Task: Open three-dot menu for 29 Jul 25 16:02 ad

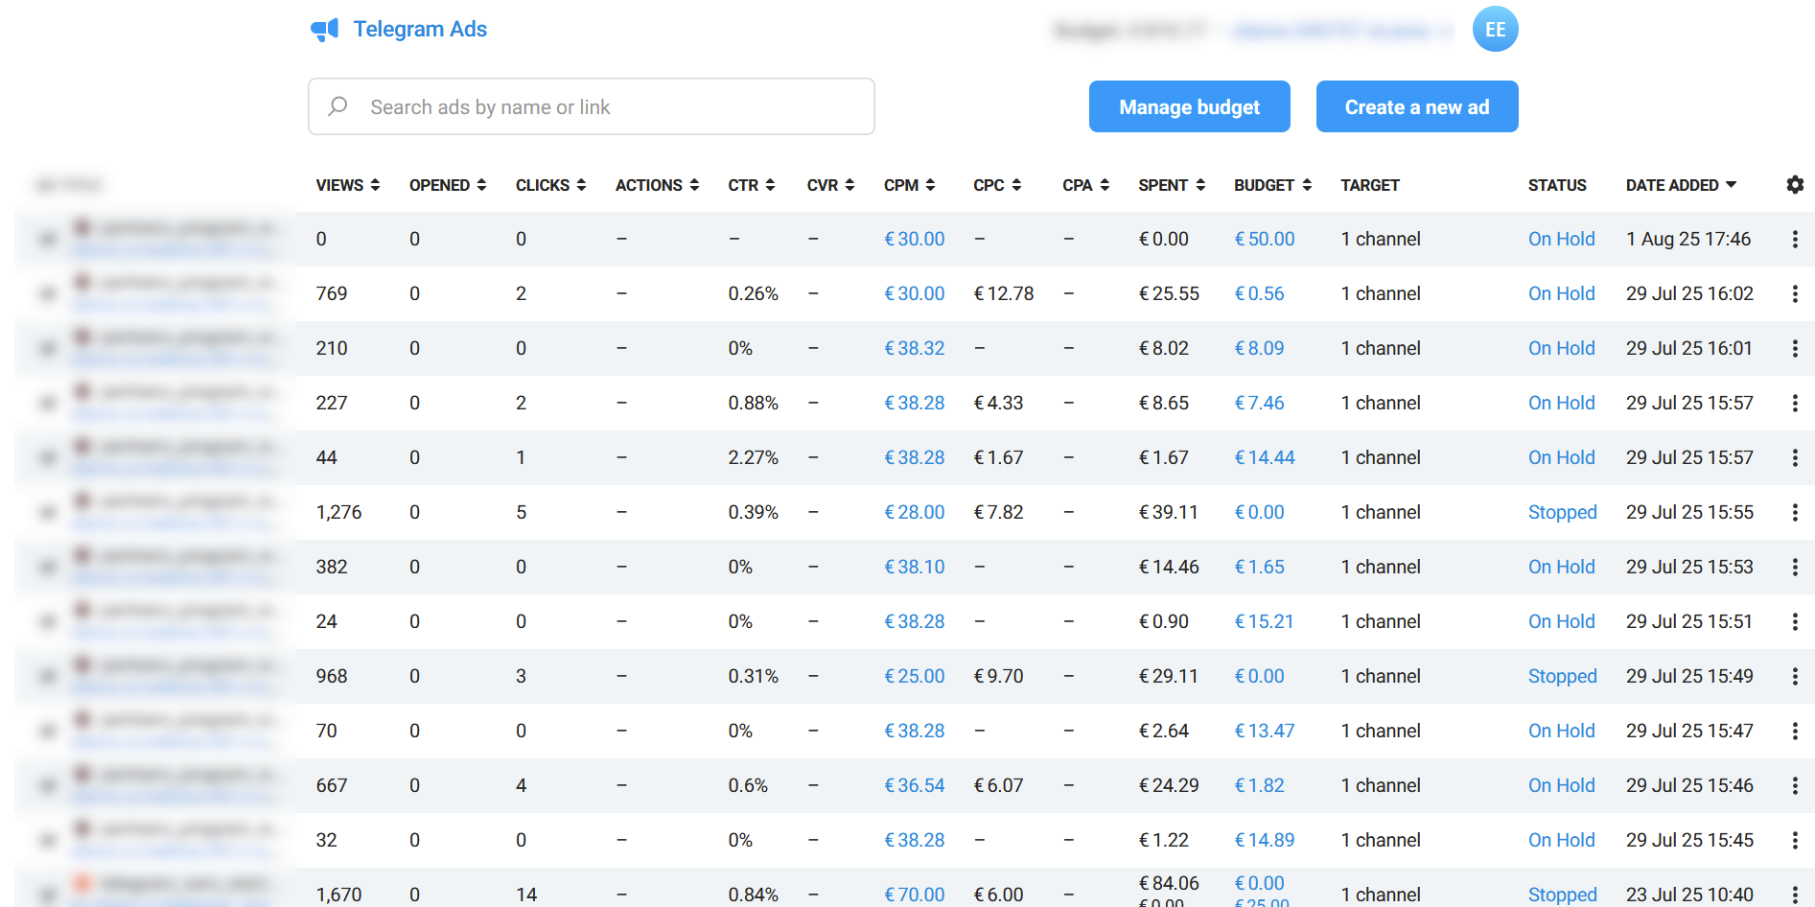Action: tap(1795, 294)
